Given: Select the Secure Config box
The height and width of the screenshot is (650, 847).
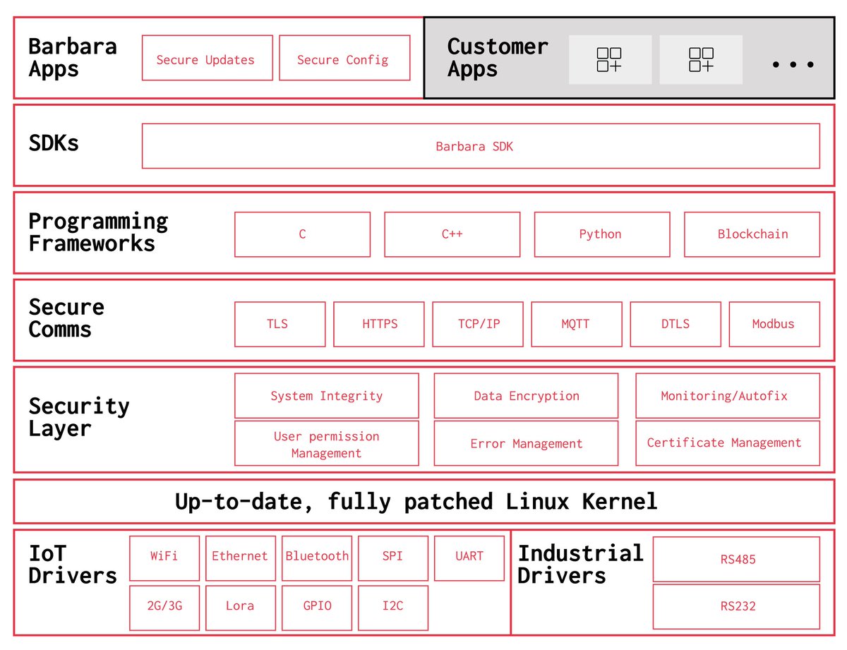Looking at the screenshot, I should pos(344,58).
